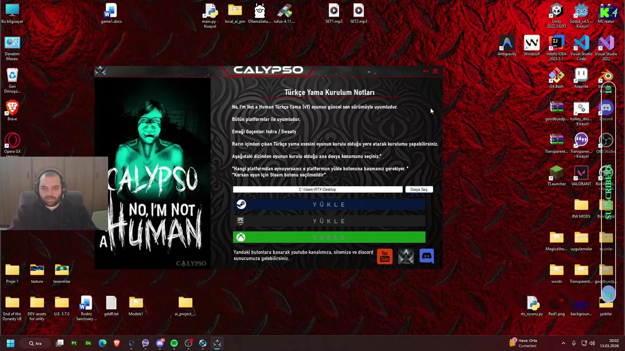Image resolution: width=625 pixels, height=351 pixels.
Task: Select the End of the Dynasty UE folder
Action: click(x=12, y=308)
